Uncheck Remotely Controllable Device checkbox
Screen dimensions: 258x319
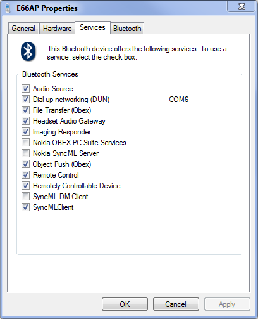coord(25,186)
